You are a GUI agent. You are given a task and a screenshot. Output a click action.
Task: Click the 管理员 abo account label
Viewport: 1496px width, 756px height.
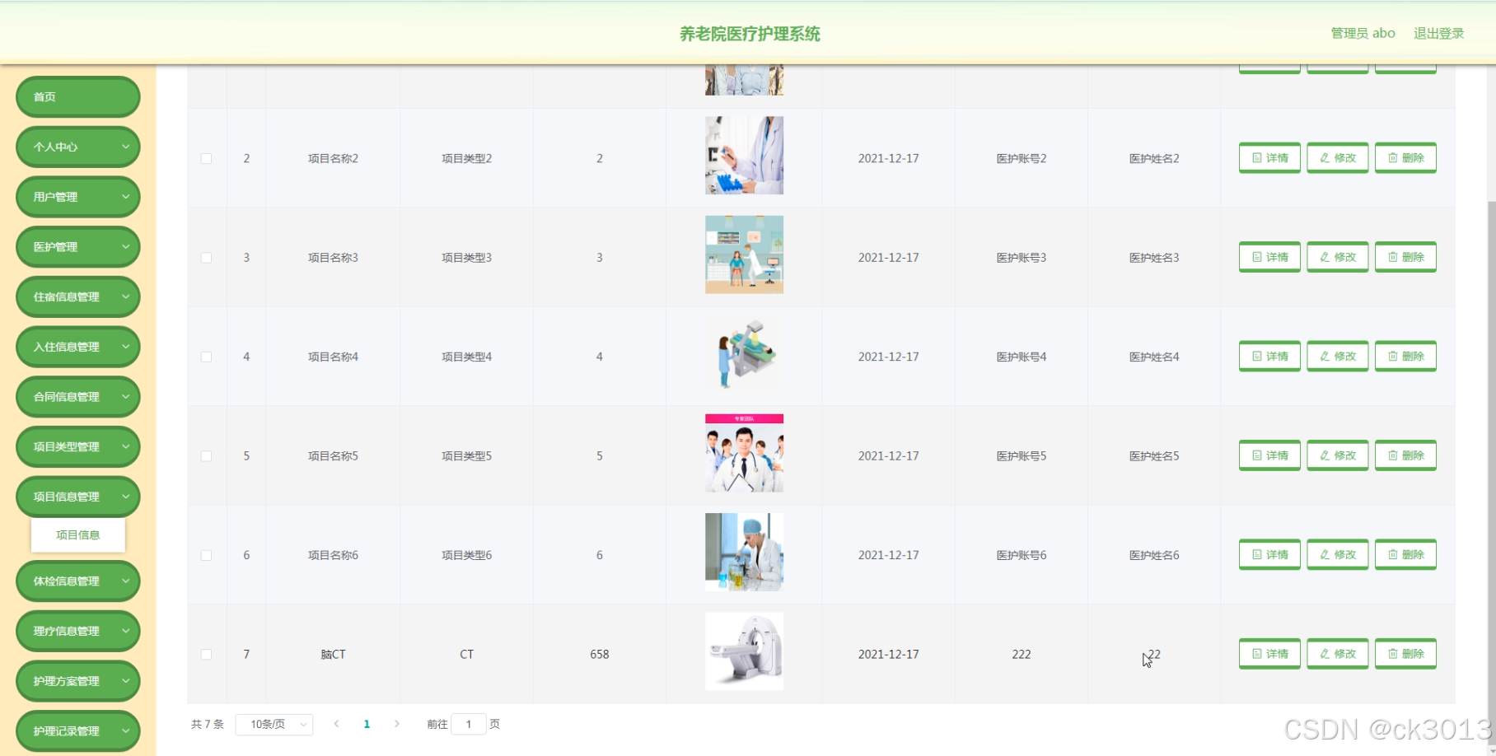click(1363, 34)
